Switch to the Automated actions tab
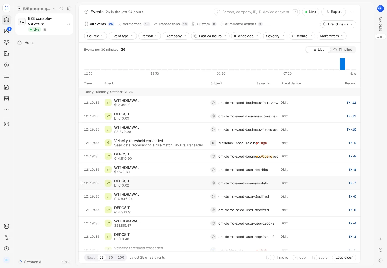Image resolution: width=387 pixels, height=268 pixels. point(241,24)
